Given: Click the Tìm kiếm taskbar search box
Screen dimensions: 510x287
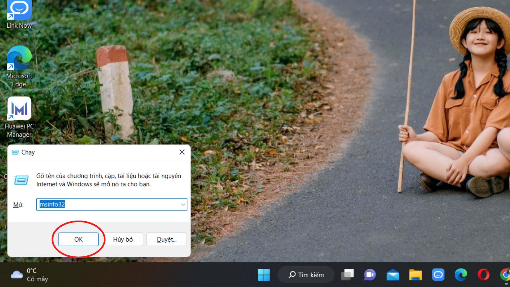Looking at the screenshot, I should (x=306, y=275).
